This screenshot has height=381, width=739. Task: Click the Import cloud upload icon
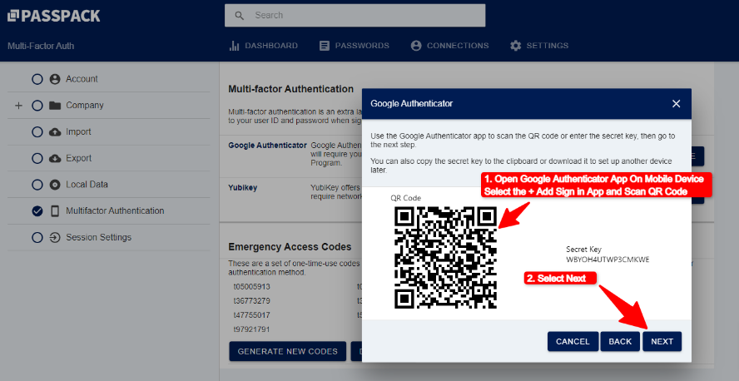tap(55, 132)
